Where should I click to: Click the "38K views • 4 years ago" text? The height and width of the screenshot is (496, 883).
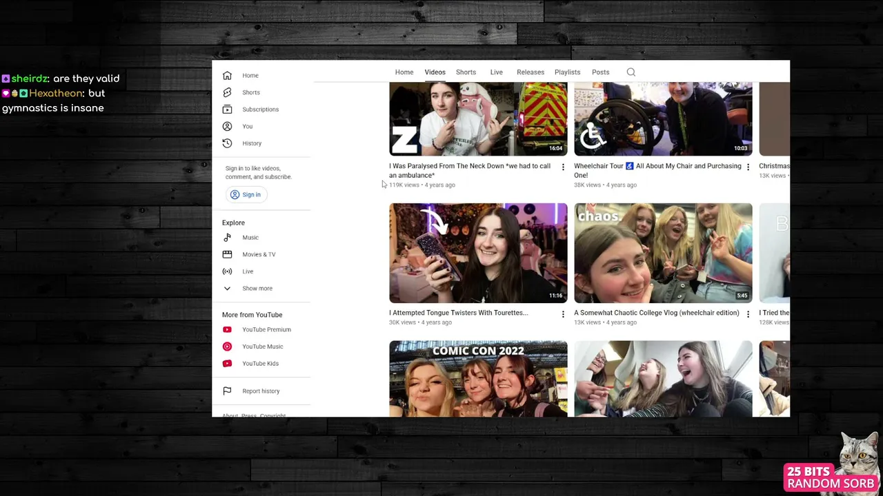click(605, 185)
